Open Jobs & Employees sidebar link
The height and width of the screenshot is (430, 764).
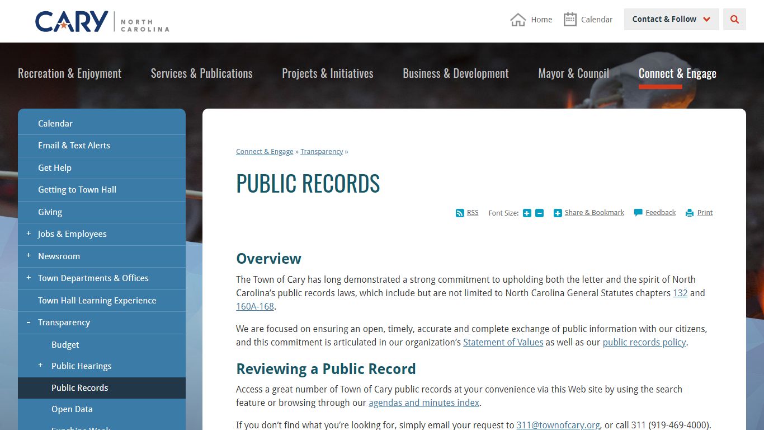coord(72,233)
